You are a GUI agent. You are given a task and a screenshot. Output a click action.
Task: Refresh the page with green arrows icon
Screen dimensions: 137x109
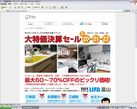click(18, 7)
